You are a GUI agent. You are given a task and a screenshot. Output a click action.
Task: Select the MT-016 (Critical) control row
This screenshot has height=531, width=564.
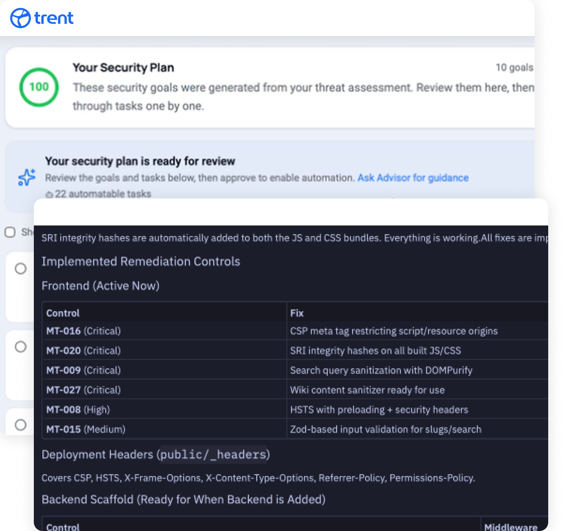coord(83,331)
